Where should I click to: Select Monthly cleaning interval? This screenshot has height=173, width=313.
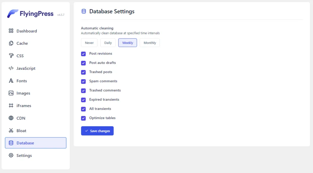pos(150,43)
